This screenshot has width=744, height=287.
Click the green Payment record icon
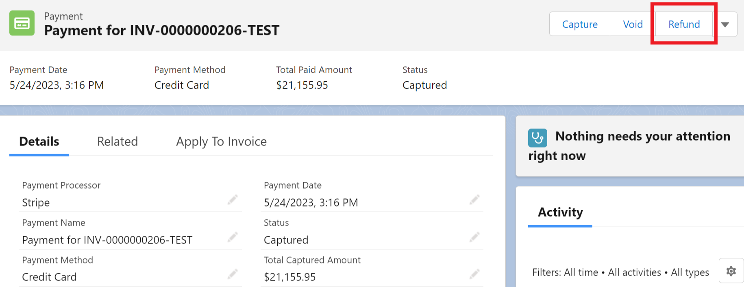[22, 23]
